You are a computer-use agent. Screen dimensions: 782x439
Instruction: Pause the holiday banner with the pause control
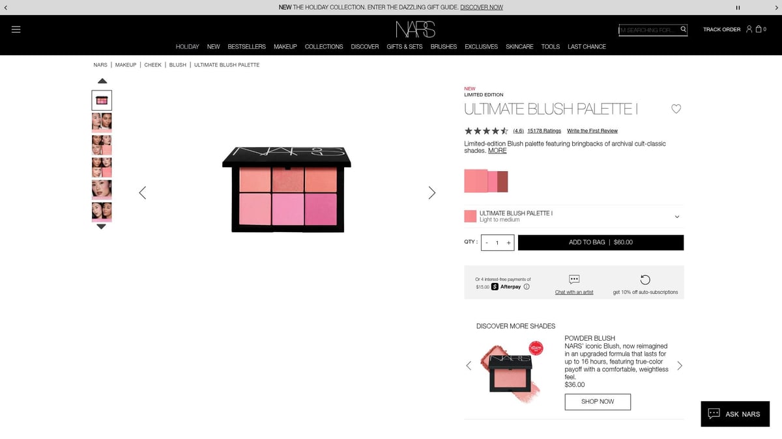click(738, 7)
